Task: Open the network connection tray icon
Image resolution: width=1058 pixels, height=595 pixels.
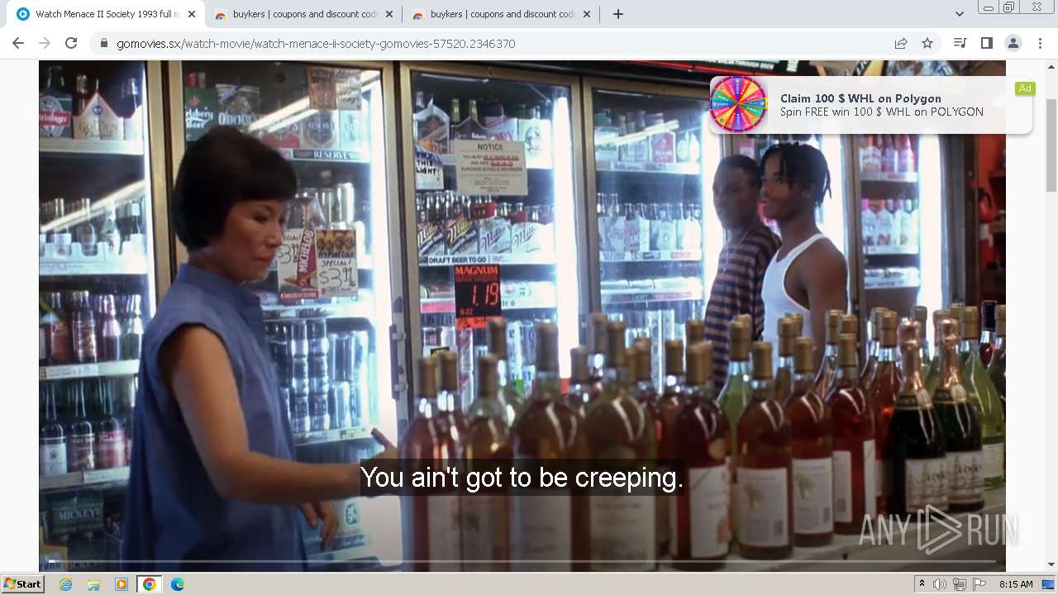Action: click(960, 584)
